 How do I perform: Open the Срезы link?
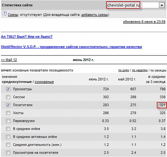13,15
